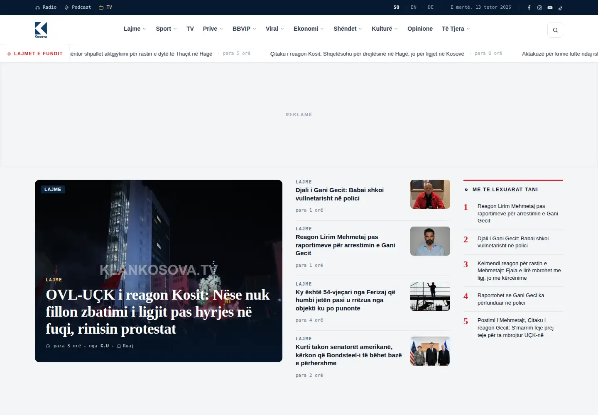Open thumbnail of Lirim Mehmetaj portrait

coord(430,241)
